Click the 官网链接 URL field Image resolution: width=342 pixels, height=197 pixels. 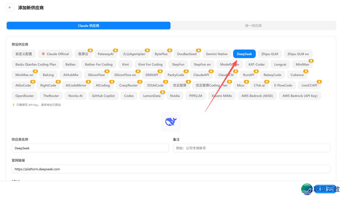pos(171,169)
